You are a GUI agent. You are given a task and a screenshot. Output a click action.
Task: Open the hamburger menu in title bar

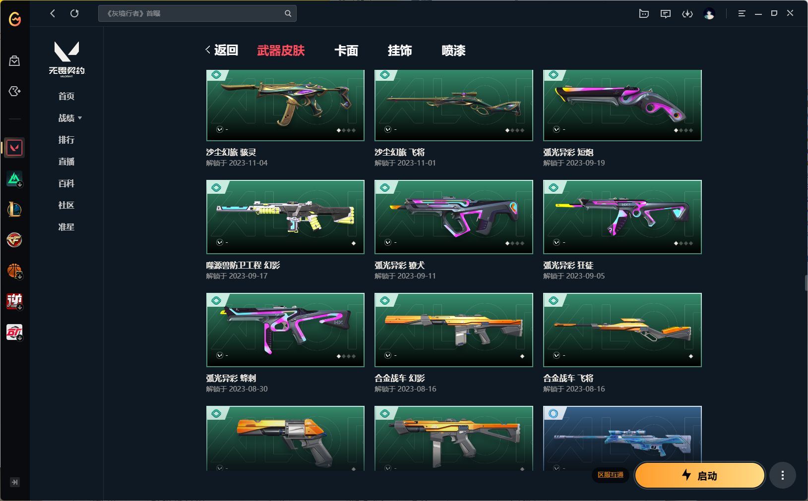coord(742,13)
